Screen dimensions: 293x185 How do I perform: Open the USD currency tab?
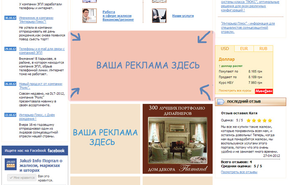pos(225,49)
